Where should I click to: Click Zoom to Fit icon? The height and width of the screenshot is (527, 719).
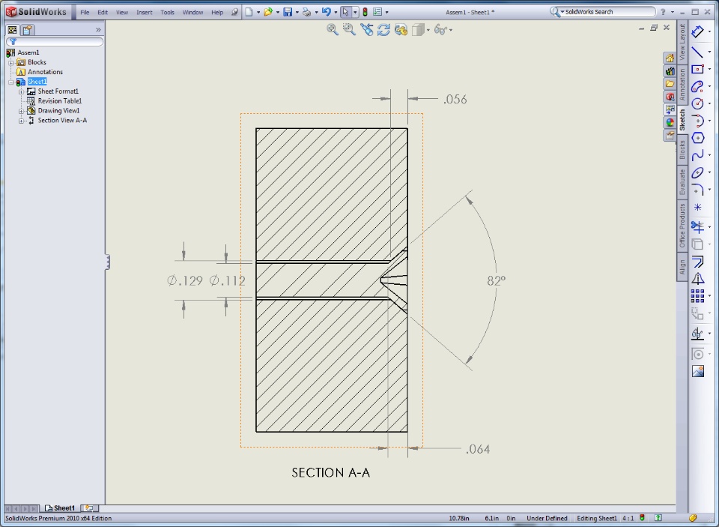tap(333, 30)
